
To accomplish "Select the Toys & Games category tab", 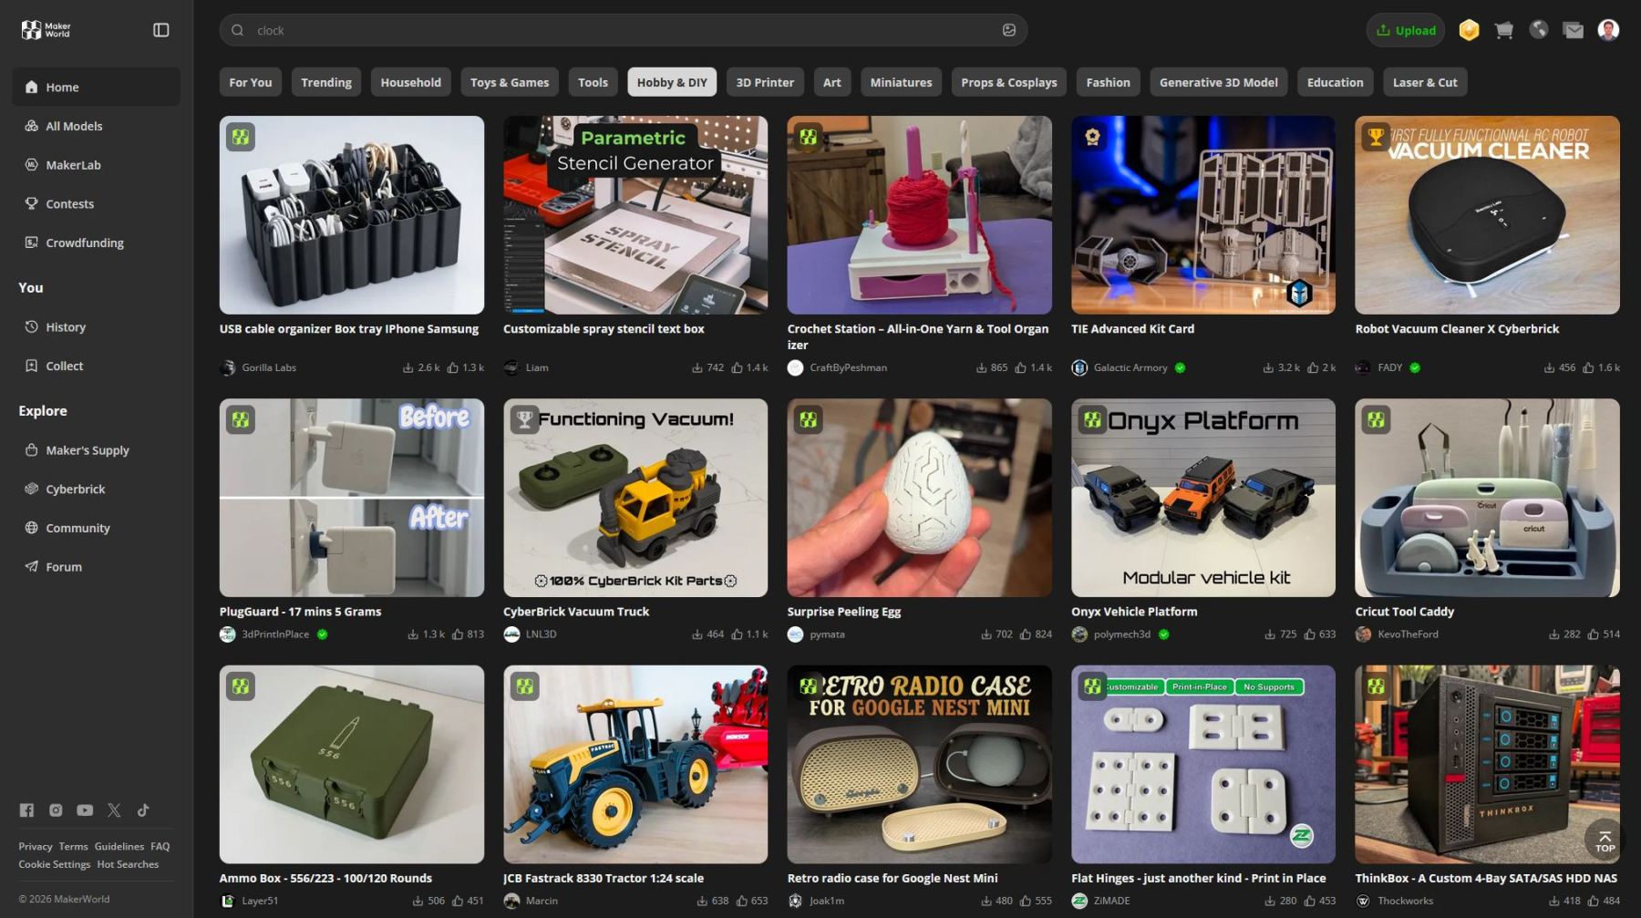I will coord(509,82).
